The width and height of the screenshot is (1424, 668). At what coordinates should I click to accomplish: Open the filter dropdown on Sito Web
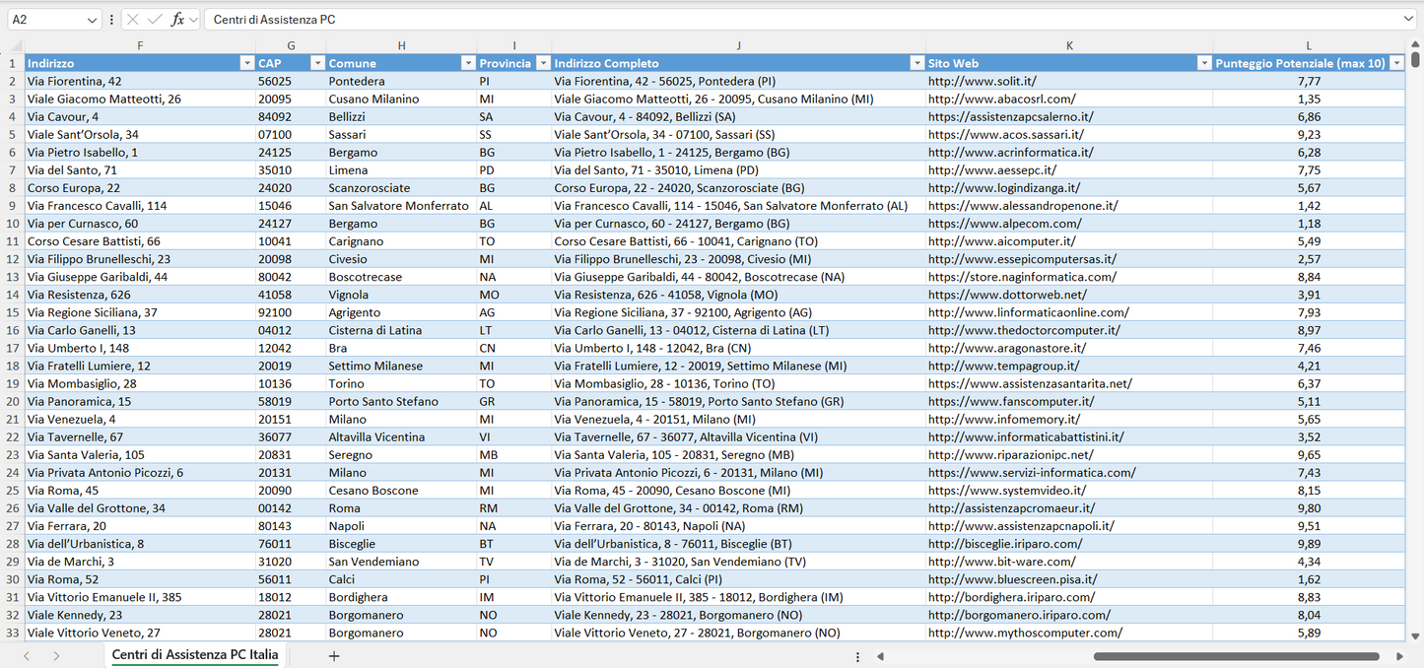[1204, 62]
